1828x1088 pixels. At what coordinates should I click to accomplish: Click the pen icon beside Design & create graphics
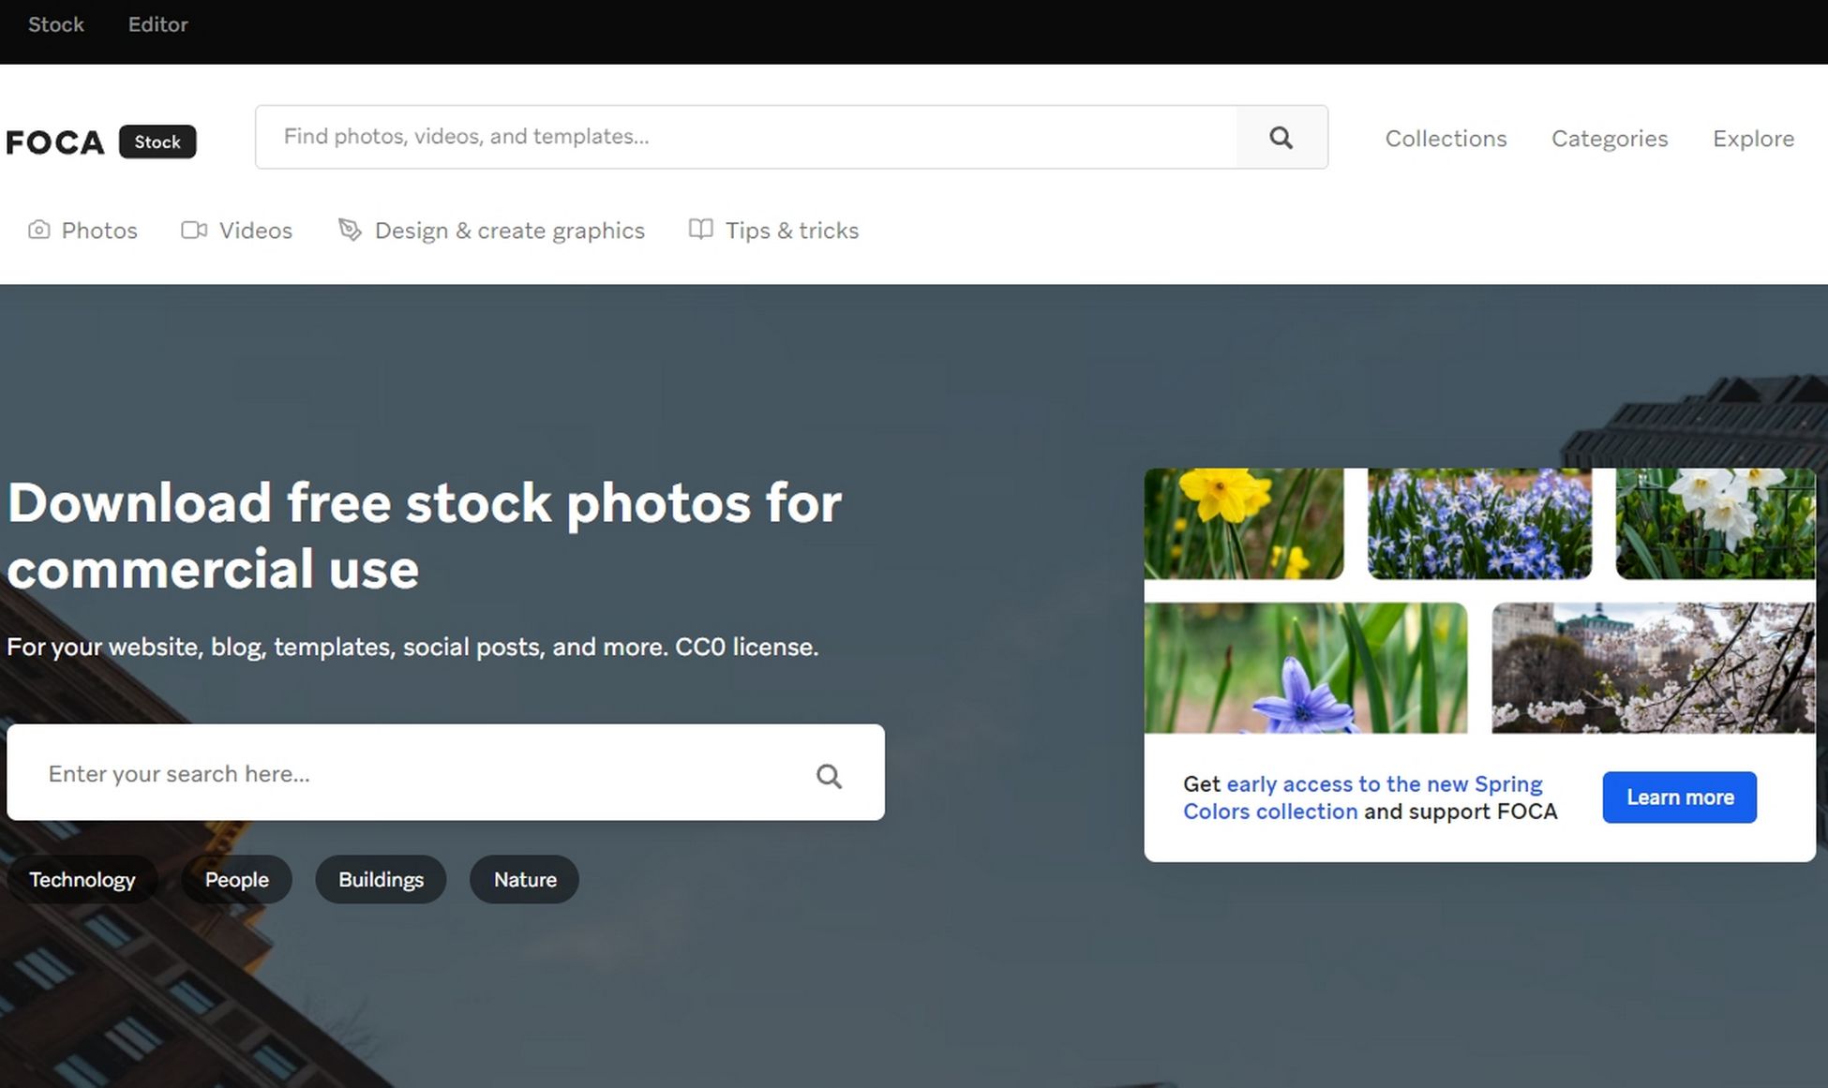click(350, 230)
